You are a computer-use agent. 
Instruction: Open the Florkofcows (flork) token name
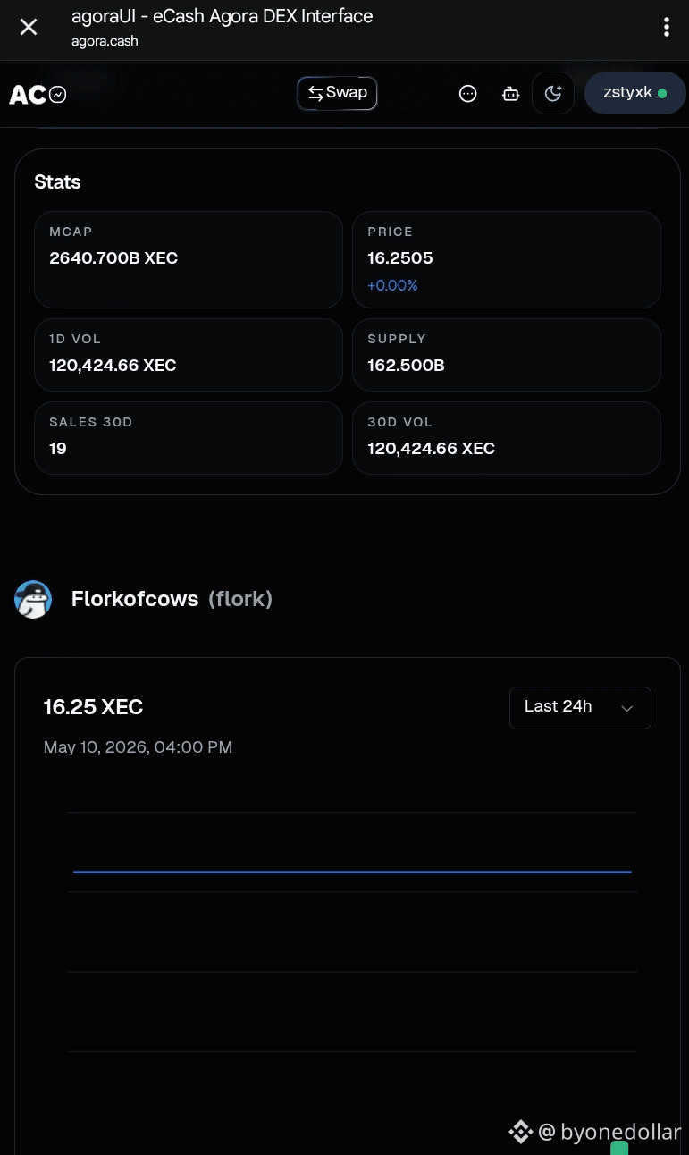172,599
